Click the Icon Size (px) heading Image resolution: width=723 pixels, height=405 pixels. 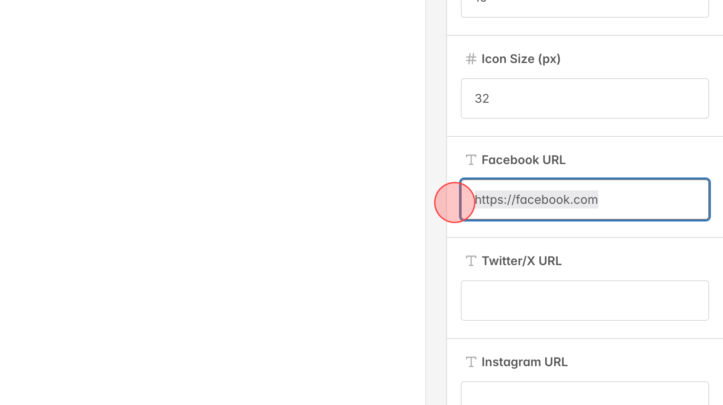(x=521, y=59)
